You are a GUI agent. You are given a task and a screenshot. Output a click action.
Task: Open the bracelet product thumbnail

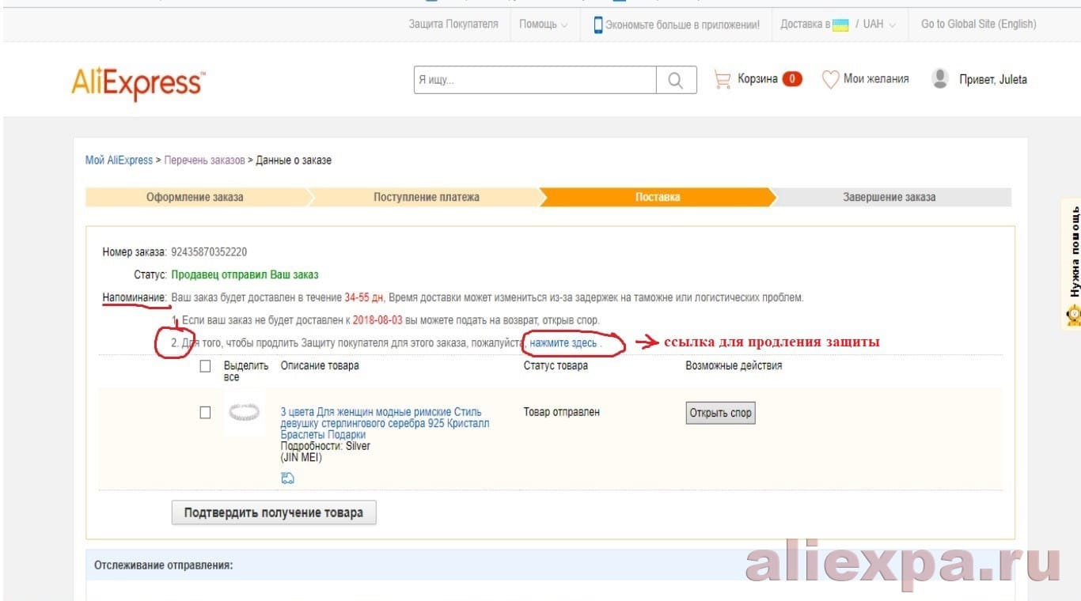point(245,412)
